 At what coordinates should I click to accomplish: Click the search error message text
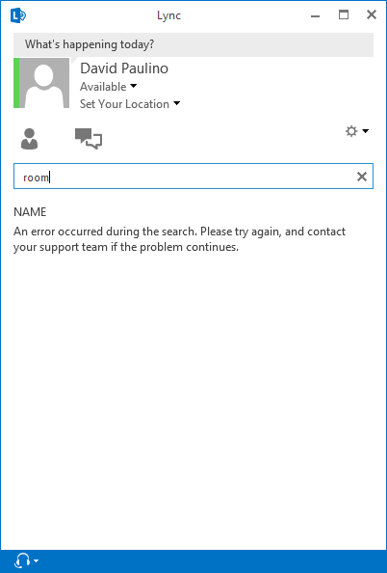pos(179,239)
